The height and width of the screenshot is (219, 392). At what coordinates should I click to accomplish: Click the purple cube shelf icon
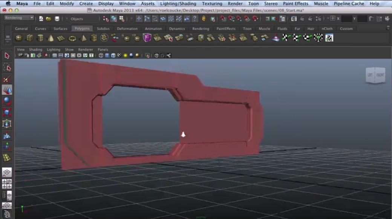click(147, 38)
